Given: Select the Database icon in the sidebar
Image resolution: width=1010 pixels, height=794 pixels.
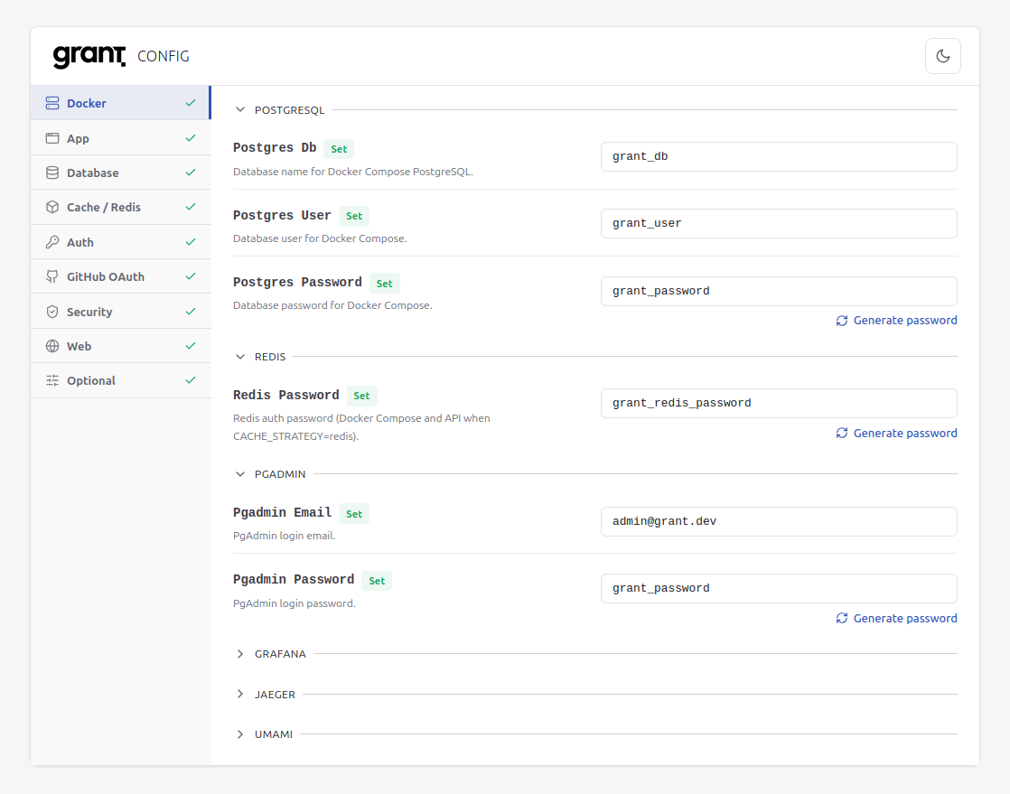Looking at the screenshot, I should pos(51,173).
